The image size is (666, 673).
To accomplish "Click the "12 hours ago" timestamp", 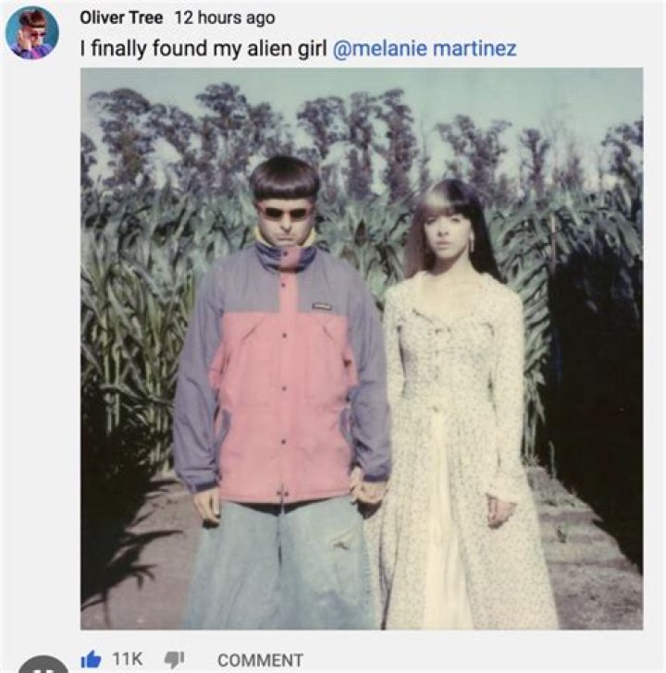I will pyautogui.click(x=224, y=18).
